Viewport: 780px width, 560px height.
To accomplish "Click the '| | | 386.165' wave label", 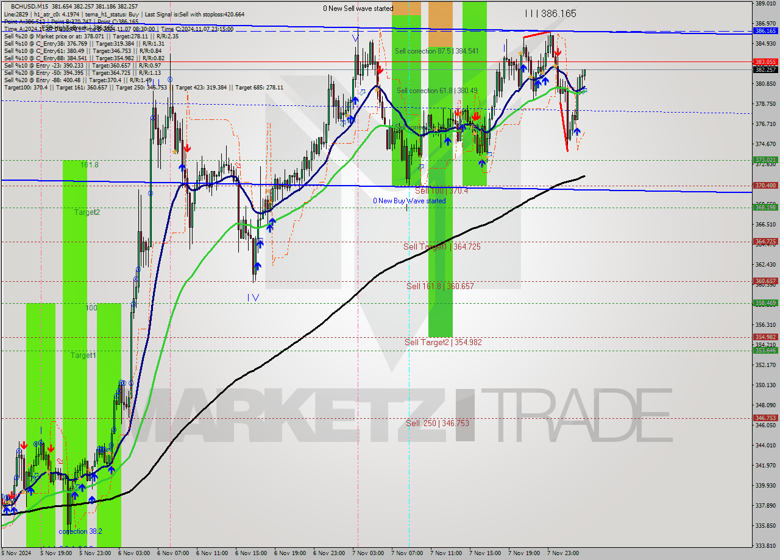I will pos(550,13).
